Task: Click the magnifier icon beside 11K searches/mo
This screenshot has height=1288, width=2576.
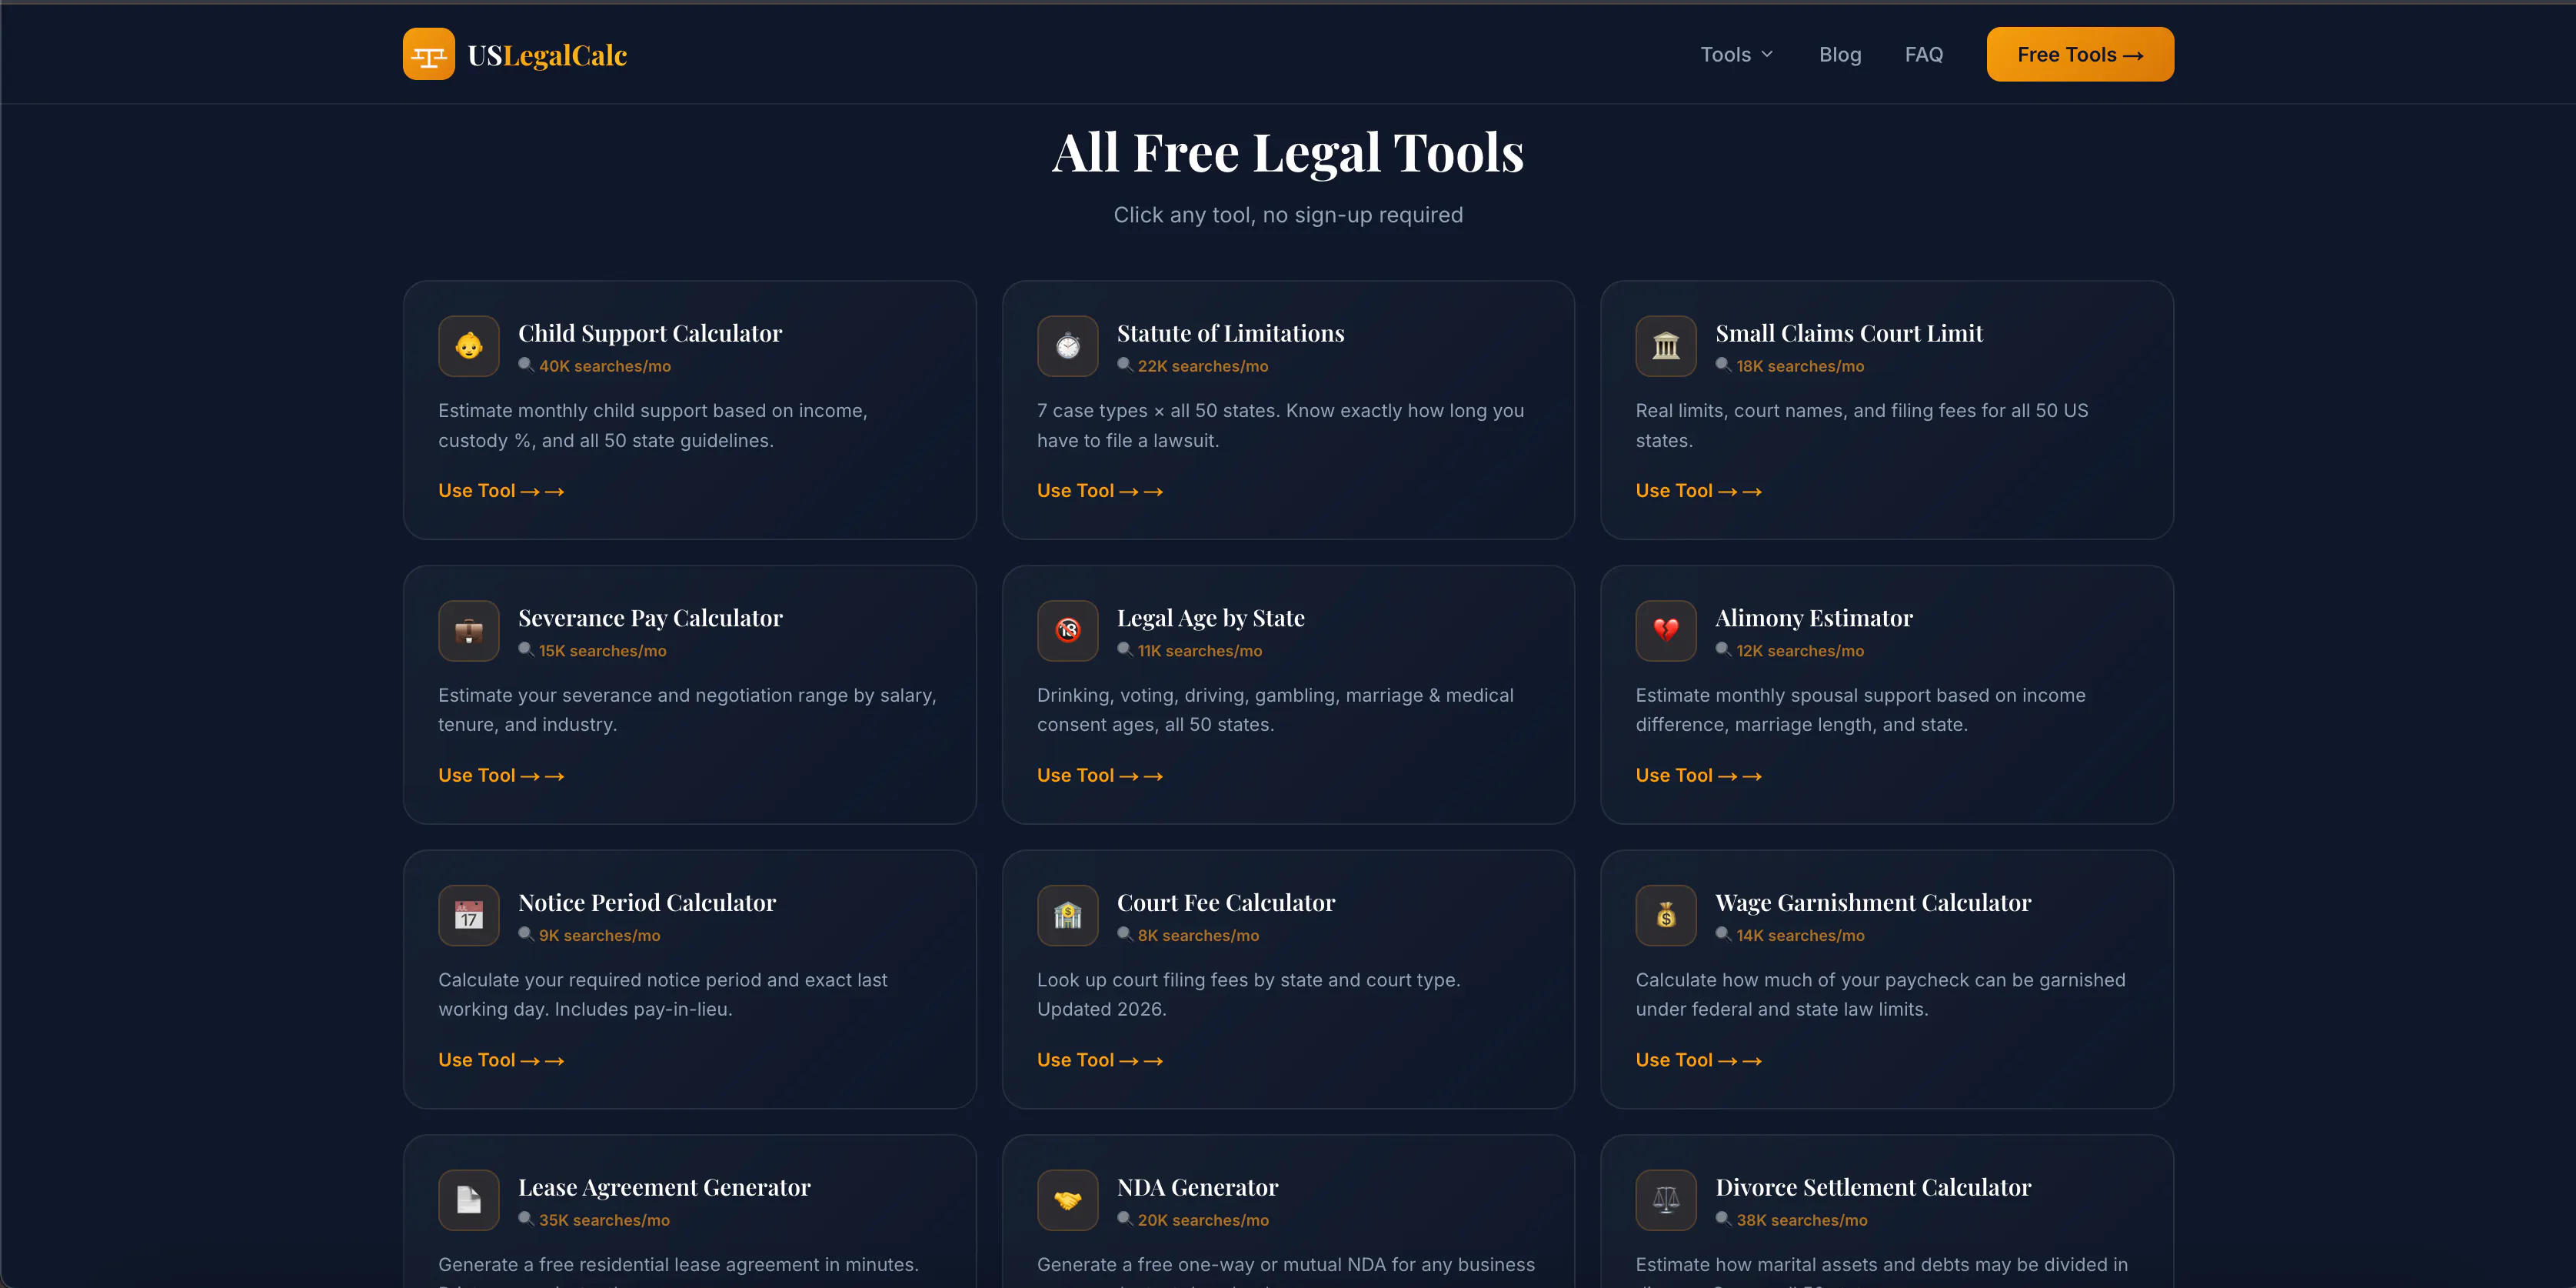Action: (1125, 649)
